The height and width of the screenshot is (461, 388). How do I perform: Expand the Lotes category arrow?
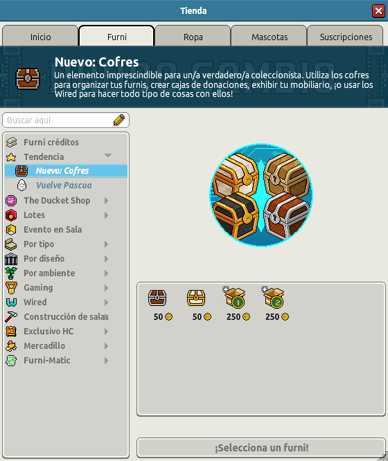107,215
